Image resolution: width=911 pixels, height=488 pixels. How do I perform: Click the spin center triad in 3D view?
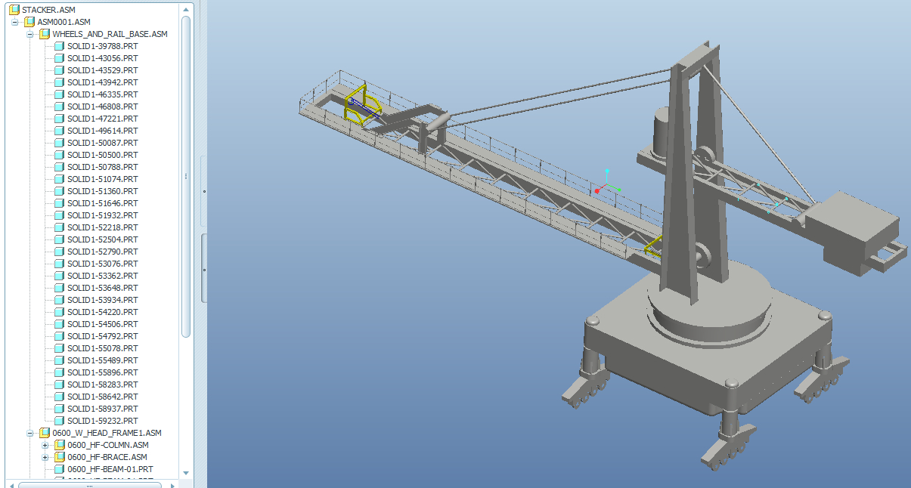click(606, 182)
